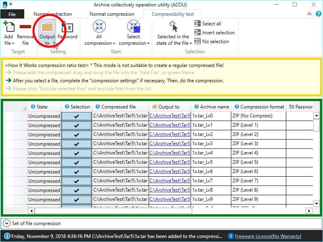
Task: Open the Freeware License (No Warranty) link
Action: [268, 236]
